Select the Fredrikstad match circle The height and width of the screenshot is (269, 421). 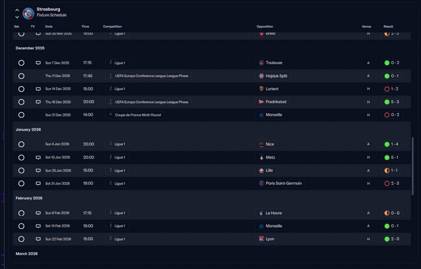pos(21,102)
